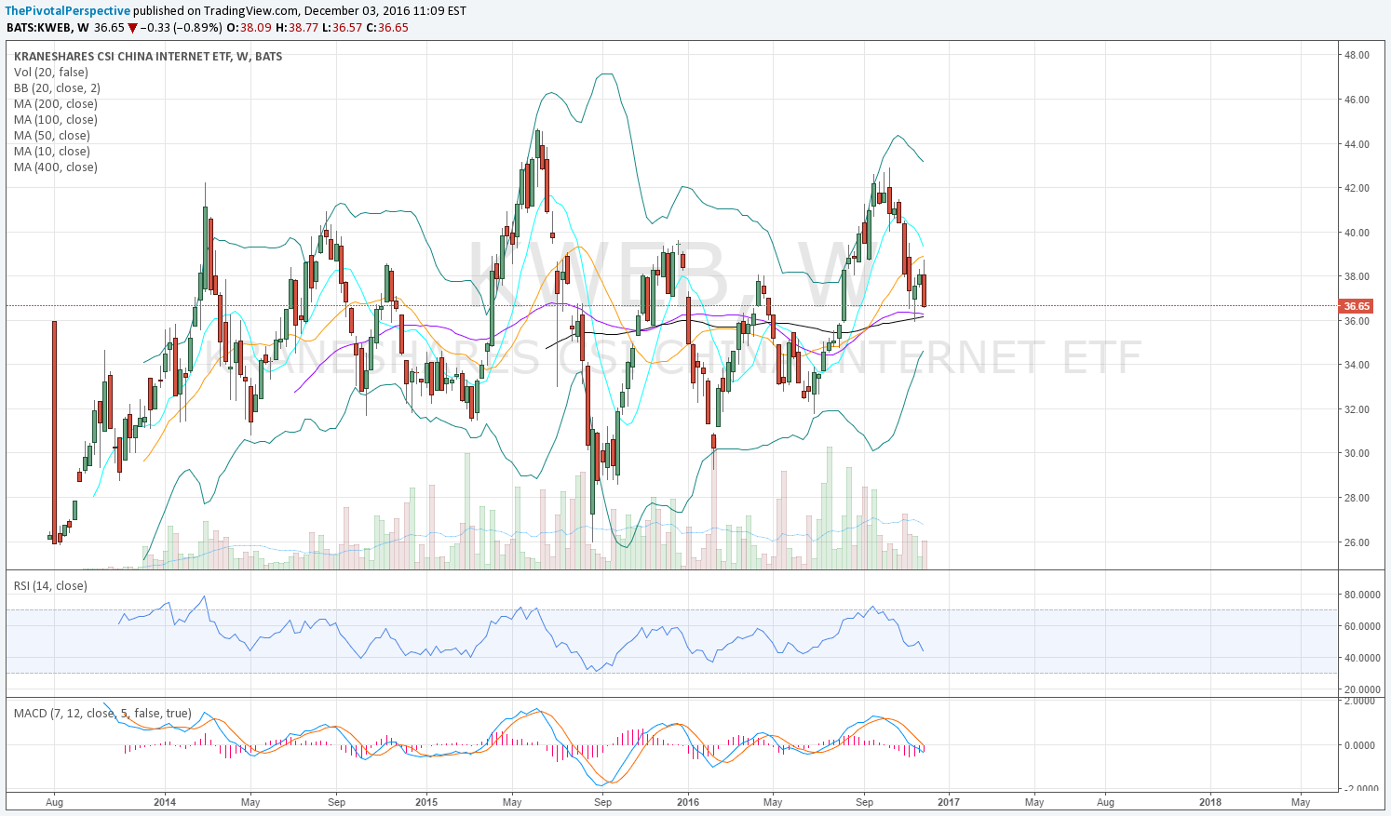Image resolution: width=1391 pixels, height=816 pixels.
Task: Select the MACD (7, 12, close, 5) pane label
Action: coord(102,713)
